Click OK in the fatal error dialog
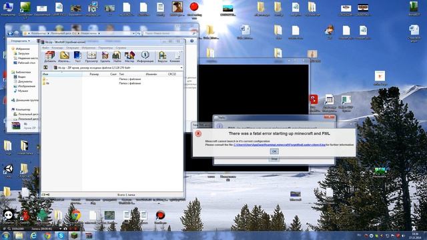This screenshot has height=240, width=427. pyautogui.click(x=274, y=151)
